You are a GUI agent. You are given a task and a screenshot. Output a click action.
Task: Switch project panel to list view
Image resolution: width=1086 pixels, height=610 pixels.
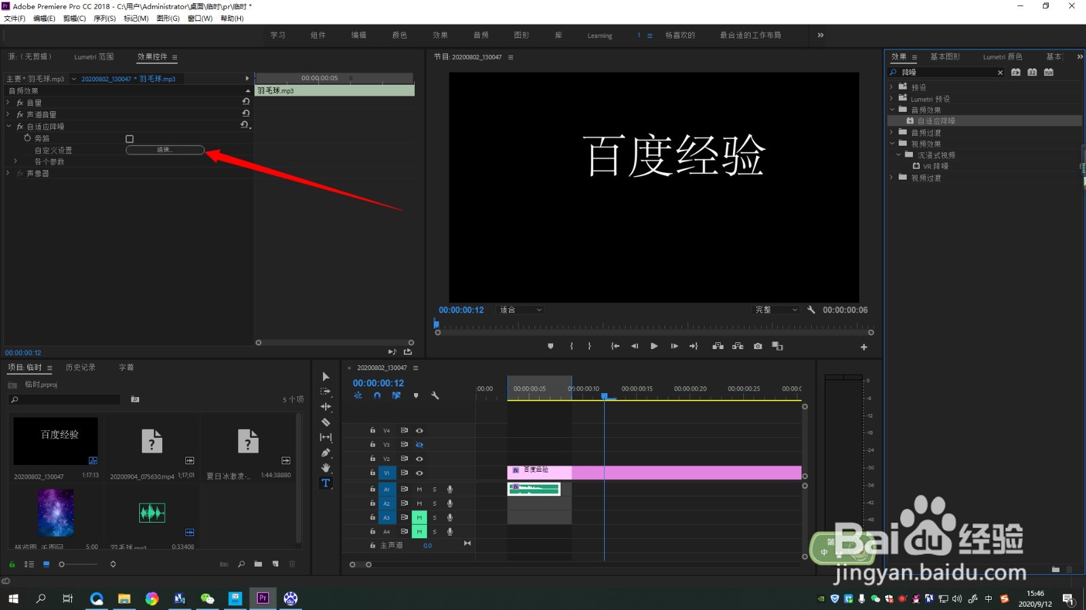(x=29, y=564)
